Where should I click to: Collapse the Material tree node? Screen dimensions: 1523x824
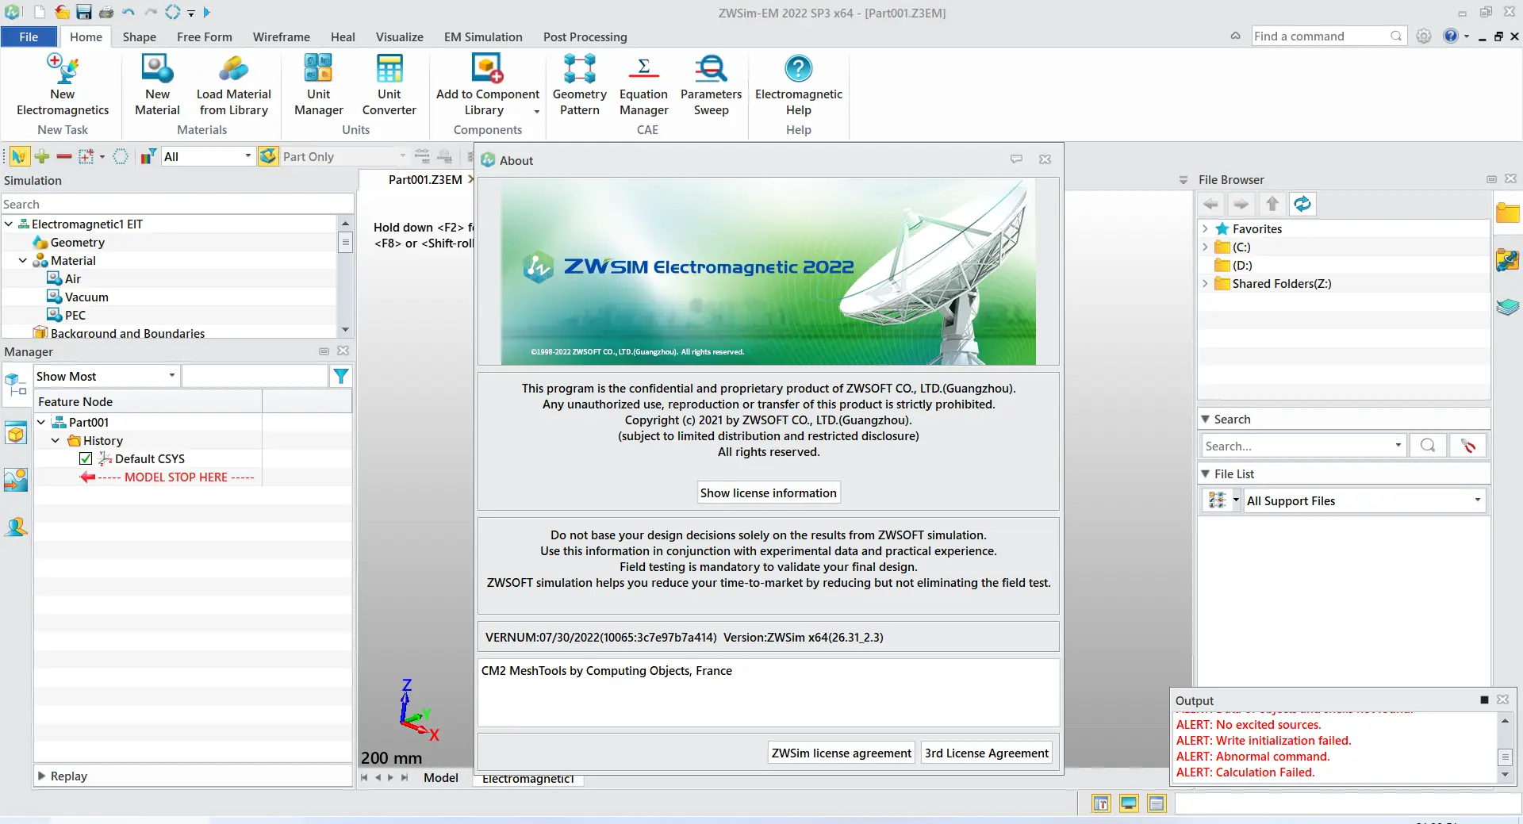[x=23, y=260]
